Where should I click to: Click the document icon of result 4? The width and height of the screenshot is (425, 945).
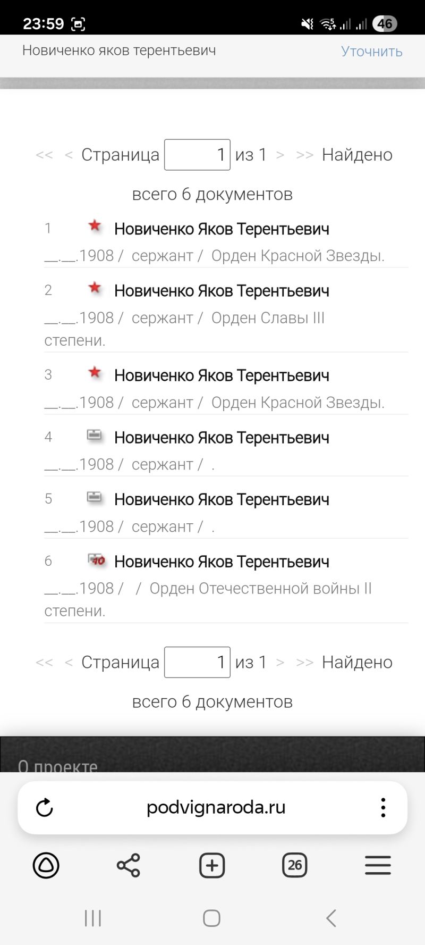[95, 435]
